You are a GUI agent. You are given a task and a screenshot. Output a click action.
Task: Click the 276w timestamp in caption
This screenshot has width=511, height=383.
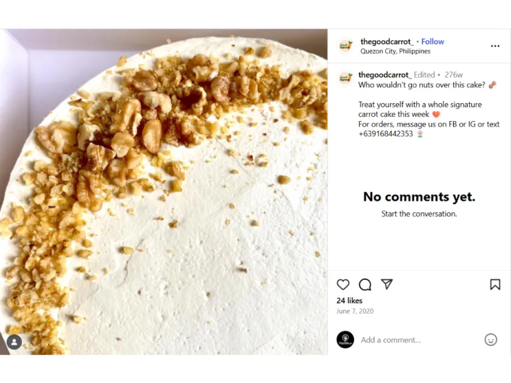(x=454, y=75)
